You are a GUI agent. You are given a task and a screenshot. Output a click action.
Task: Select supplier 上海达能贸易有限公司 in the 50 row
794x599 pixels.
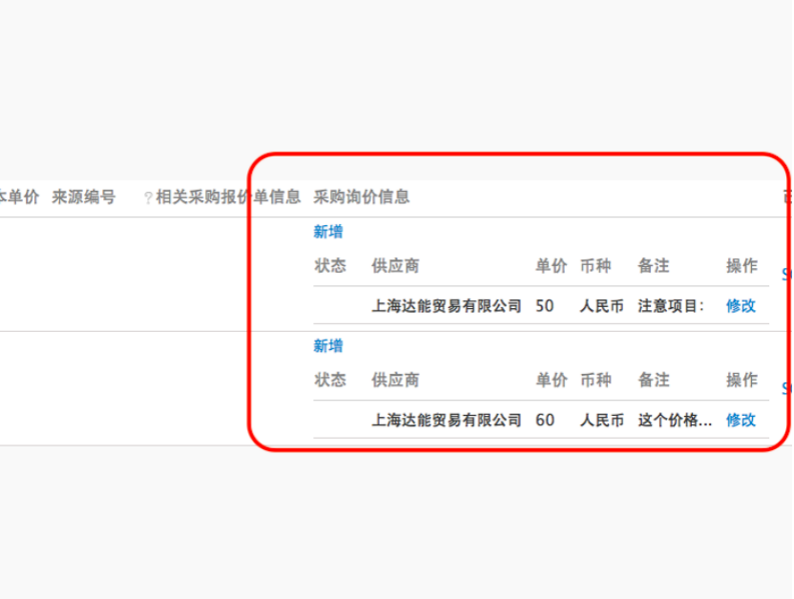[447, 306]
